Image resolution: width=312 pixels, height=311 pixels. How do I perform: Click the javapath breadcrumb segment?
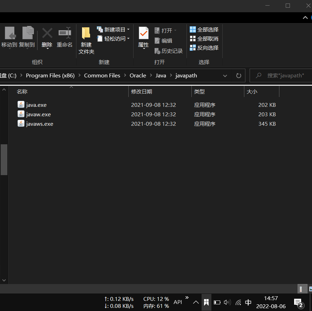pos(186,76)
